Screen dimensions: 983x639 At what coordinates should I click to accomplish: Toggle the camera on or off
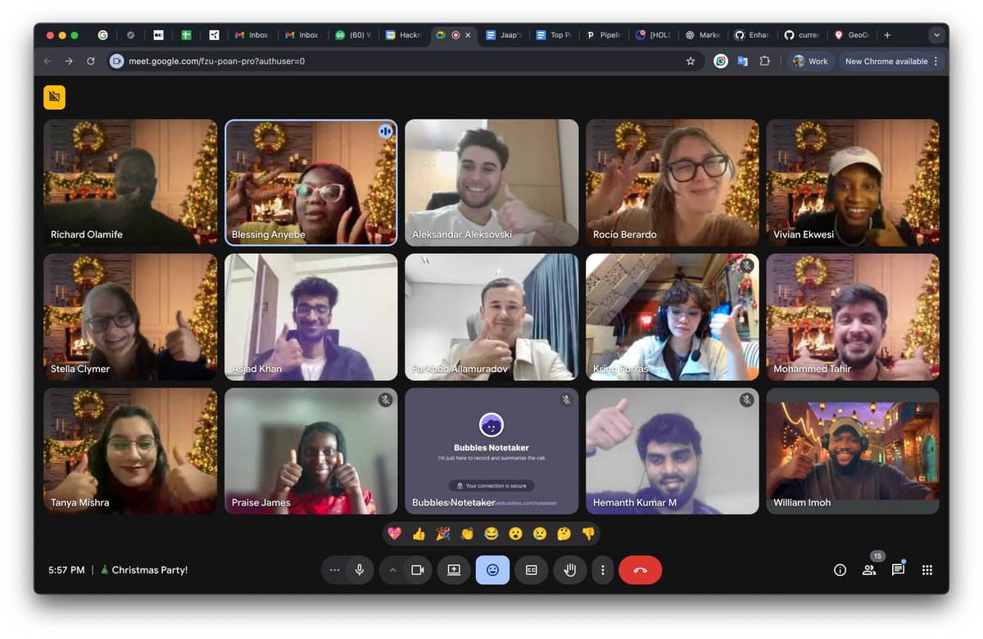click(418, 570)
